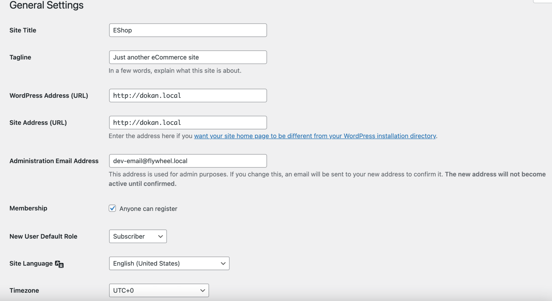
Task: Expand the Site Language dropdown arrow
Action: [223, 263]
